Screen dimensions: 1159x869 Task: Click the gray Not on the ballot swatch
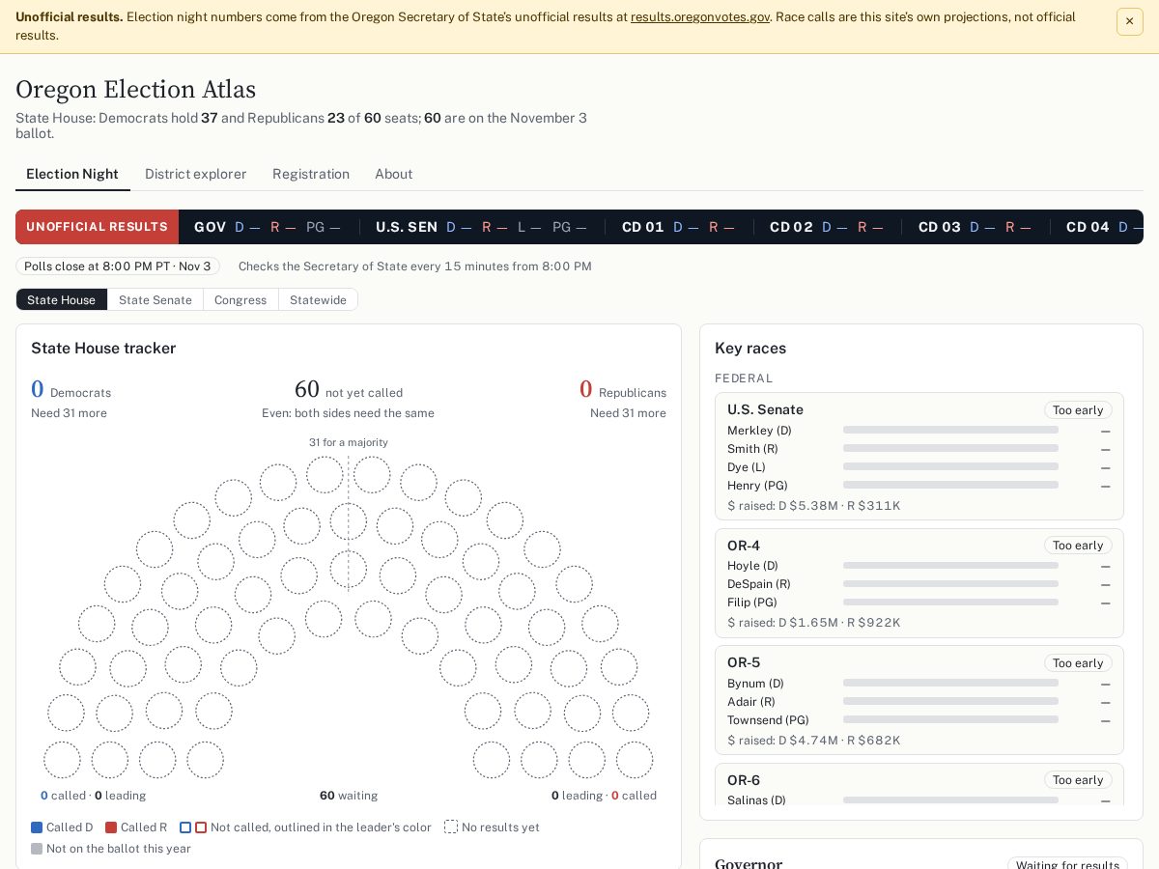[x=37, y=849]
